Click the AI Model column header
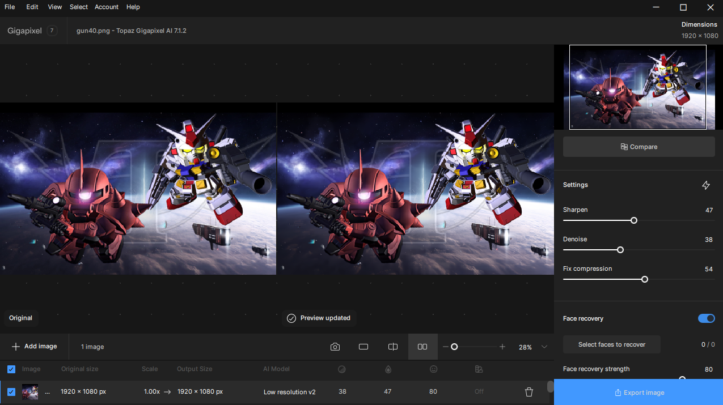 (x=277, y=369)
